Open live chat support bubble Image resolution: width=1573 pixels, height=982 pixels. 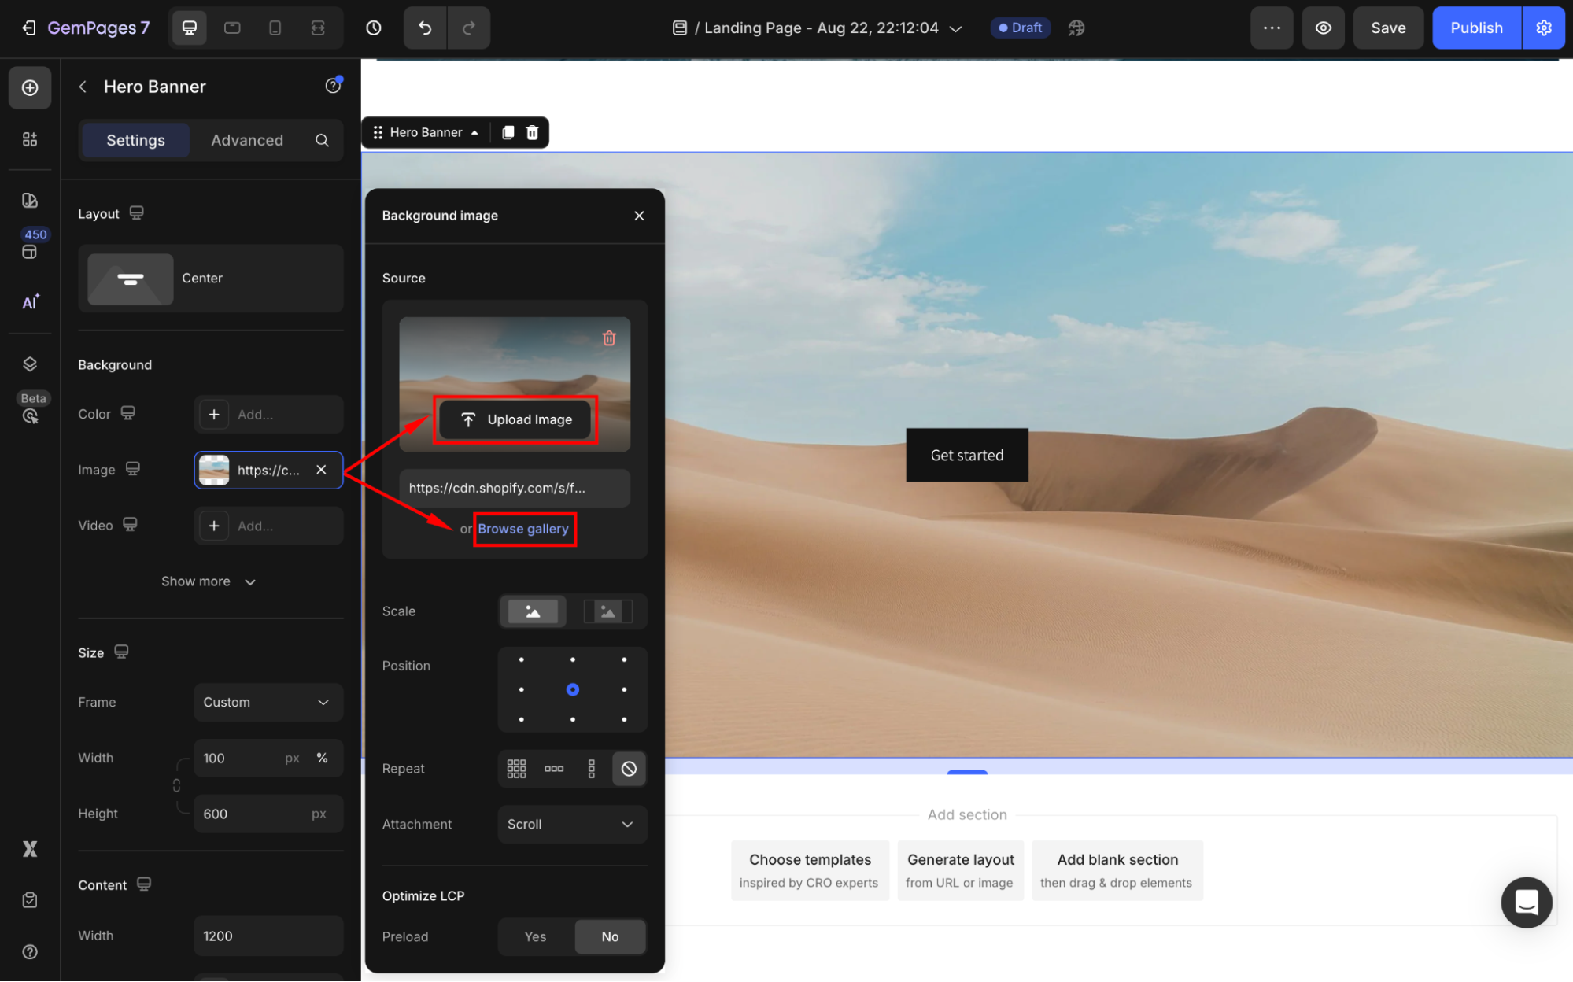[x=1526, y=902]
